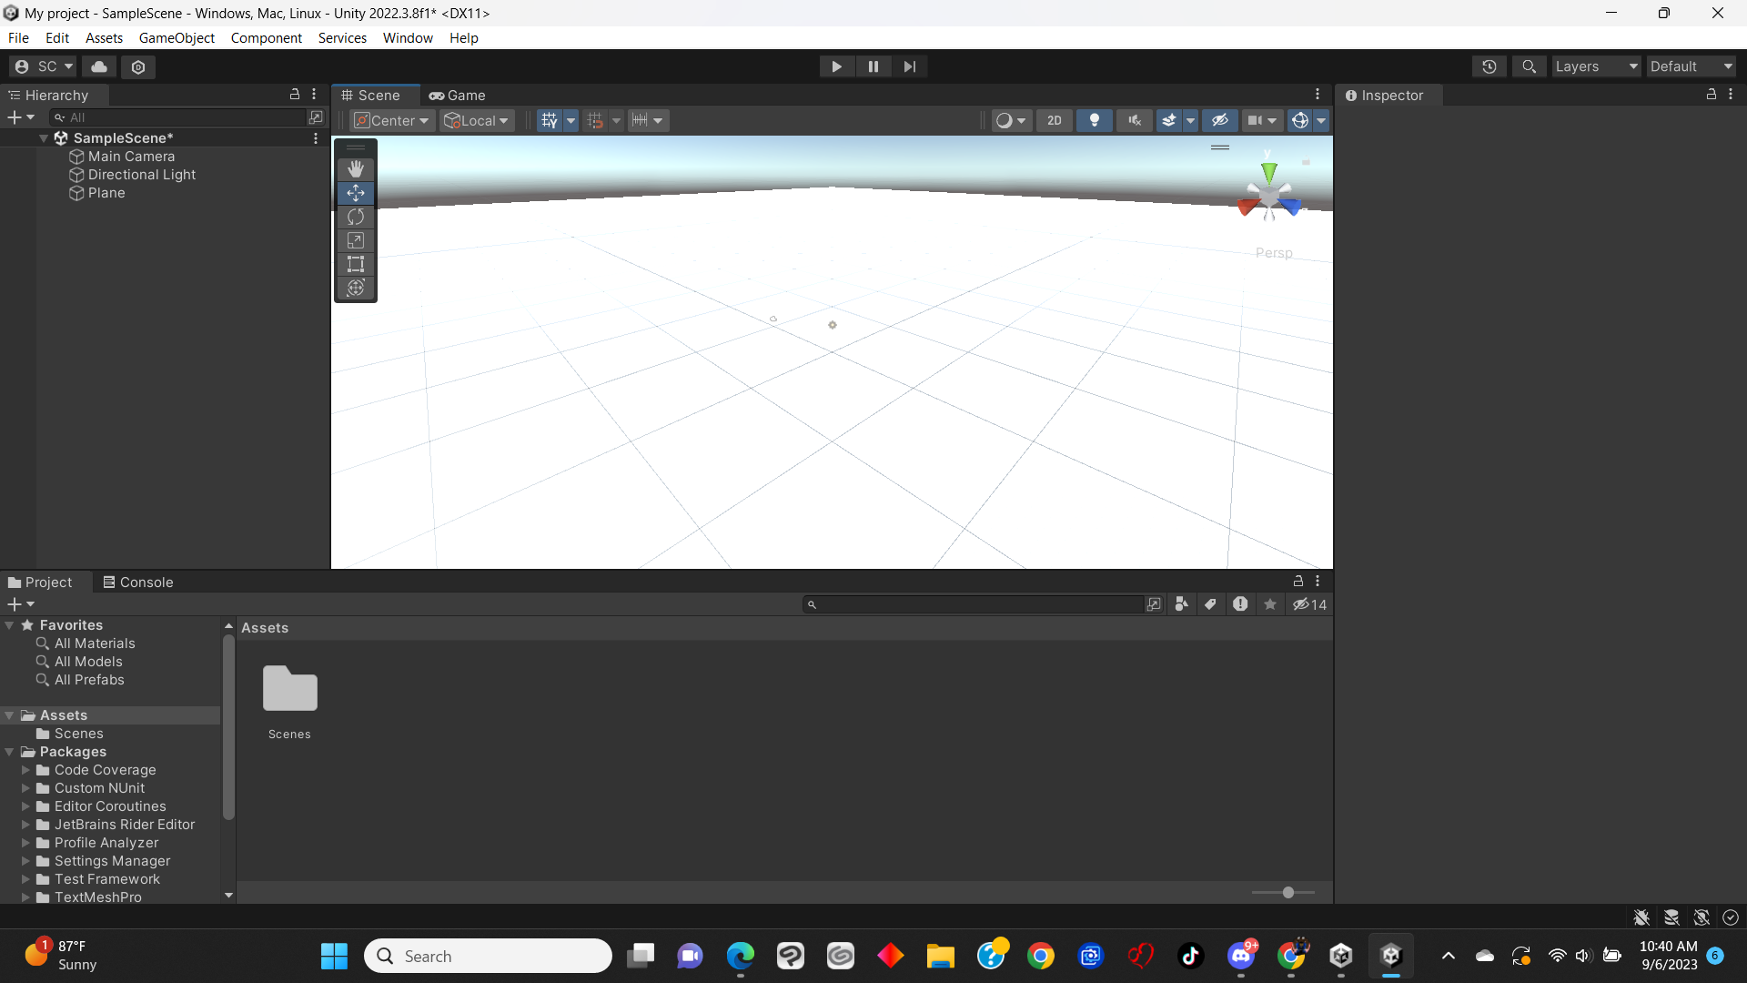Toggle scene effects (skybox, fog)
The width and height of the screenshot is (1747, 983).
(x=1169, y=120)
